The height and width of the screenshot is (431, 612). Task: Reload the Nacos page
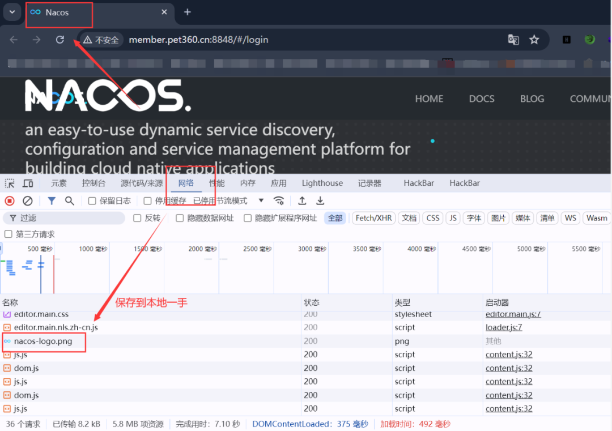pos(59,40)
